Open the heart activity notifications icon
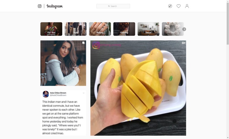The height and width of the screenshot is (139, 229). tap(179, 6)
